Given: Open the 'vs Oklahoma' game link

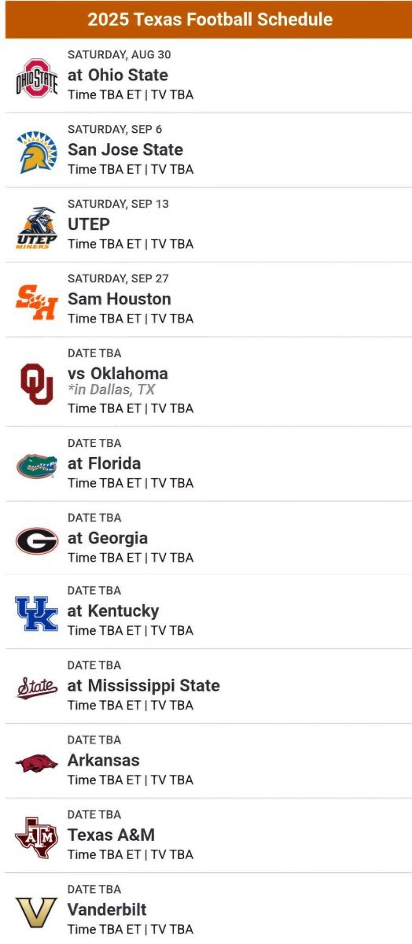Looking at the screenshot, I should (118, 374).
